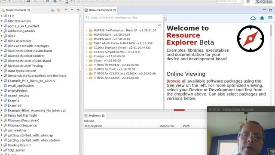Select the Exam1a project
275x155 pixels.
(13, 100)
